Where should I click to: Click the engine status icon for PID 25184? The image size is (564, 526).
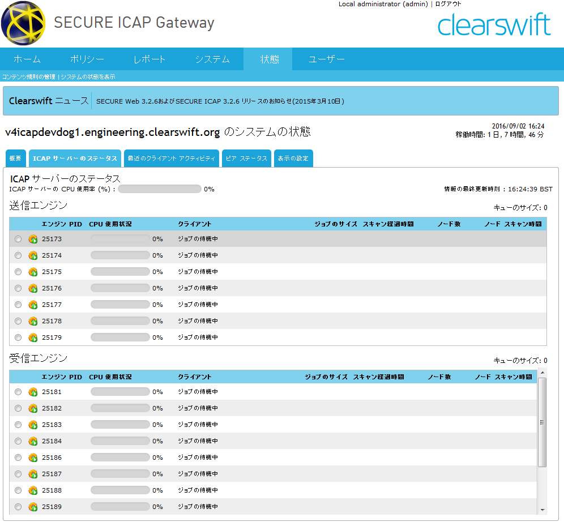click(x=33, y=441)
